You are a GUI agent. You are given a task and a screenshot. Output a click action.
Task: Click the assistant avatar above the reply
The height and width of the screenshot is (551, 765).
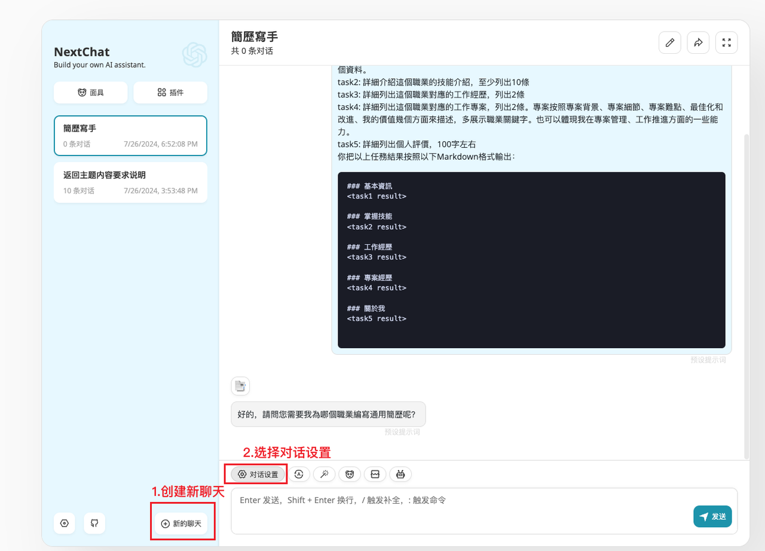[x=240, y=386]
